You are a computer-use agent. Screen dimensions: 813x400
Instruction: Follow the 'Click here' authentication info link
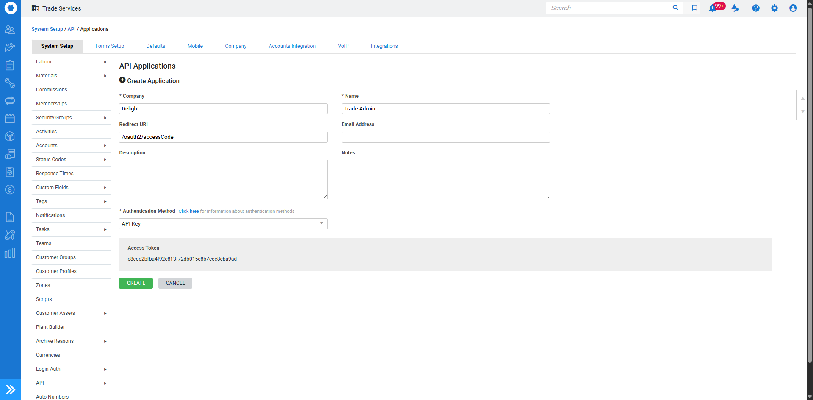pos(188,211)
